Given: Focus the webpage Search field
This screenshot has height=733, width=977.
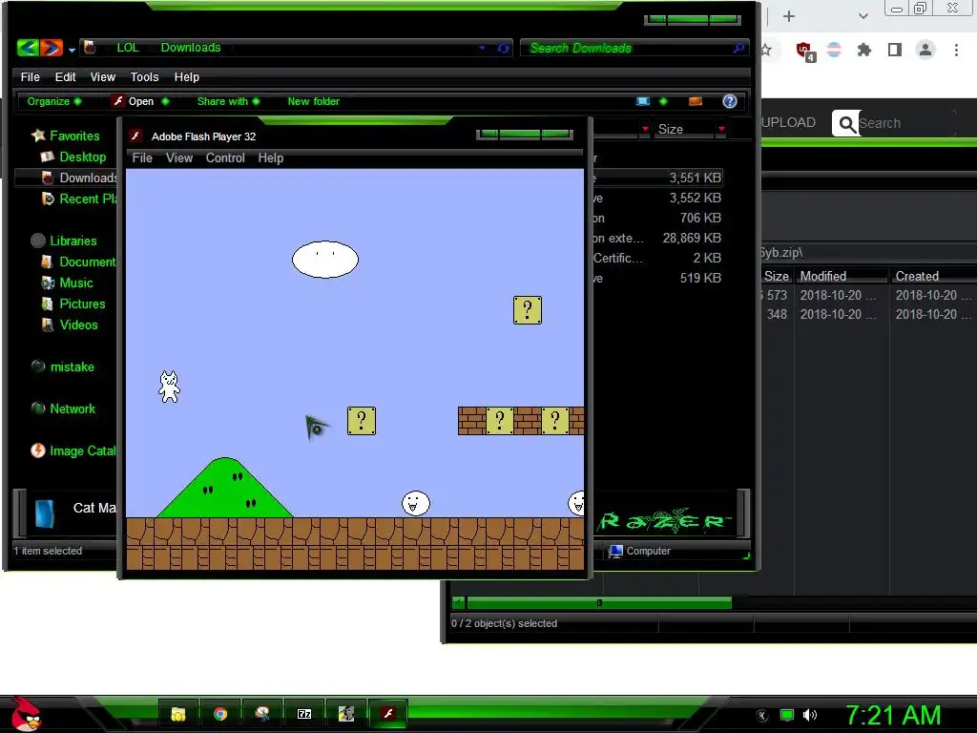Looking at the screenshot, I should coord(905,123).
